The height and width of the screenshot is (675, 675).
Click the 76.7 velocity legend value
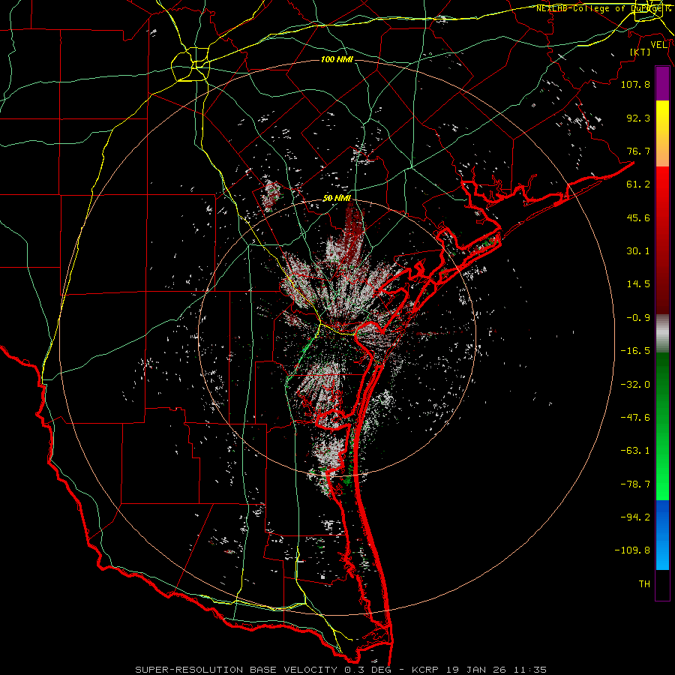point(638,151)
